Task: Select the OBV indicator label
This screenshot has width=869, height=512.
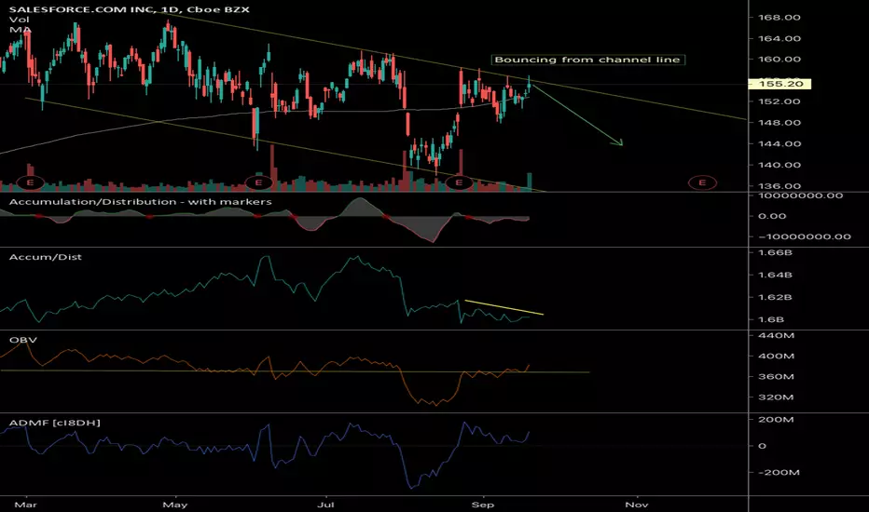Action: click(x=23, y=340)
